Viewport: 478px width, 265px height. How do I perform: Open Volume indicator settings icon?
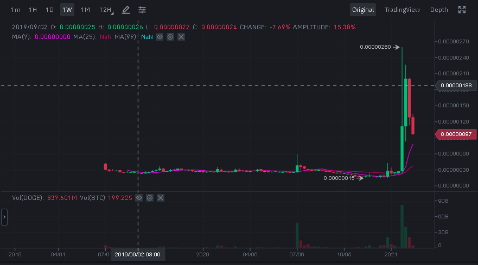point(150,198)
